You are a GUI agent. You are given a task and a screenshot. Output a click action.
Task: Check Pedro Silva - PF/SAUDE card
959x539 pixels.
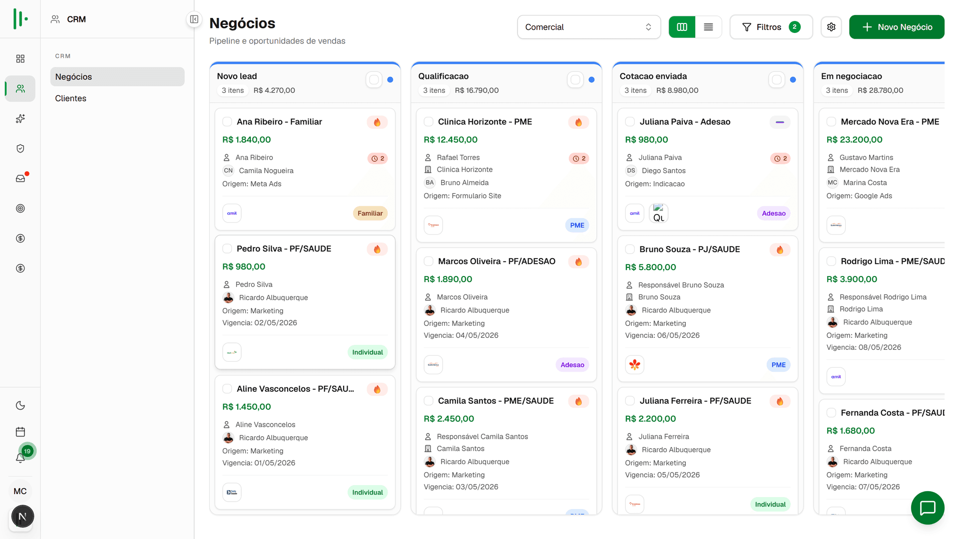[x=227, y=249]
